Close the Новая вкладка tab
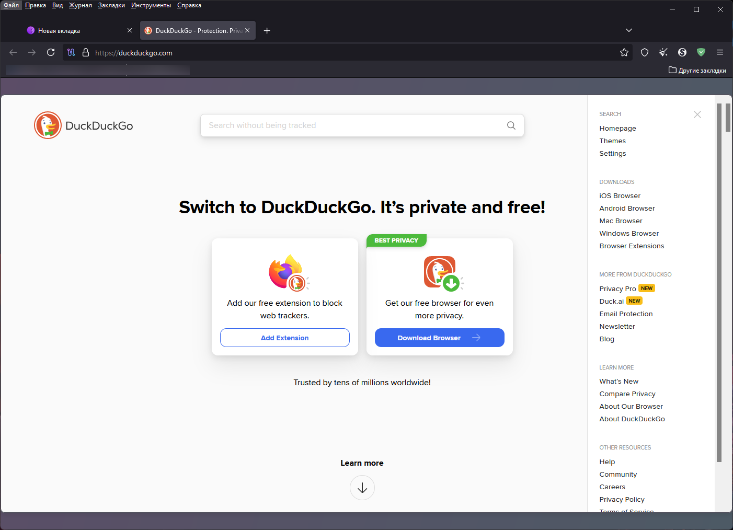 pyautogui.click(x=130, y=30)
